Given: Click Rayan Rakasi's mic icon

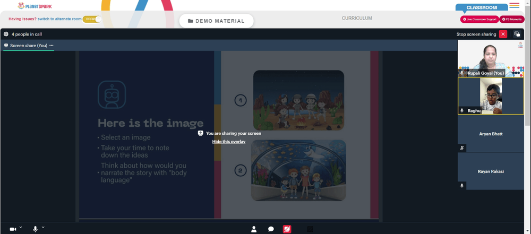Looking at the screenshot, I should point(462,186).
